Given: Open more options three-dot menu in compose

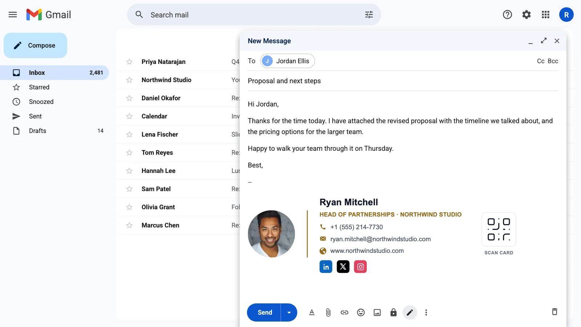Looking at the screenshot, I should 426,312.
